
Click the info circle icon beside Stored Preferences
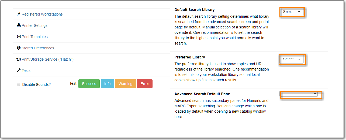(x=19, y=48)
